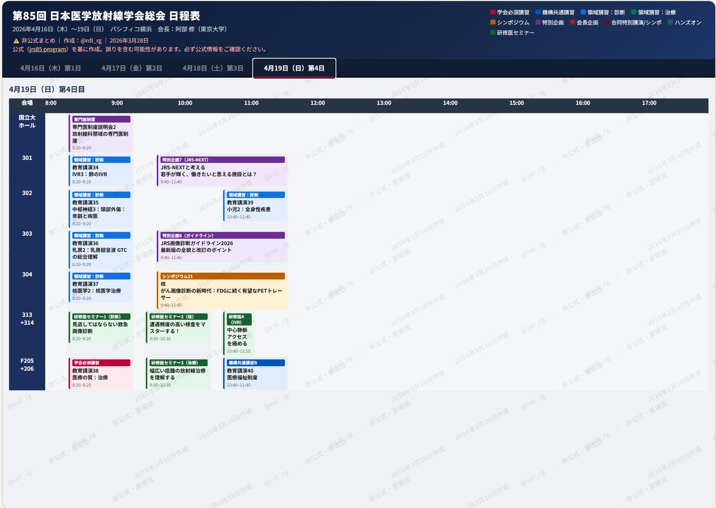The height and width of the screenshot is (508, 716).
Task: Open 教育講演38 医療の質：治療 session
Action: pos(100,374)
